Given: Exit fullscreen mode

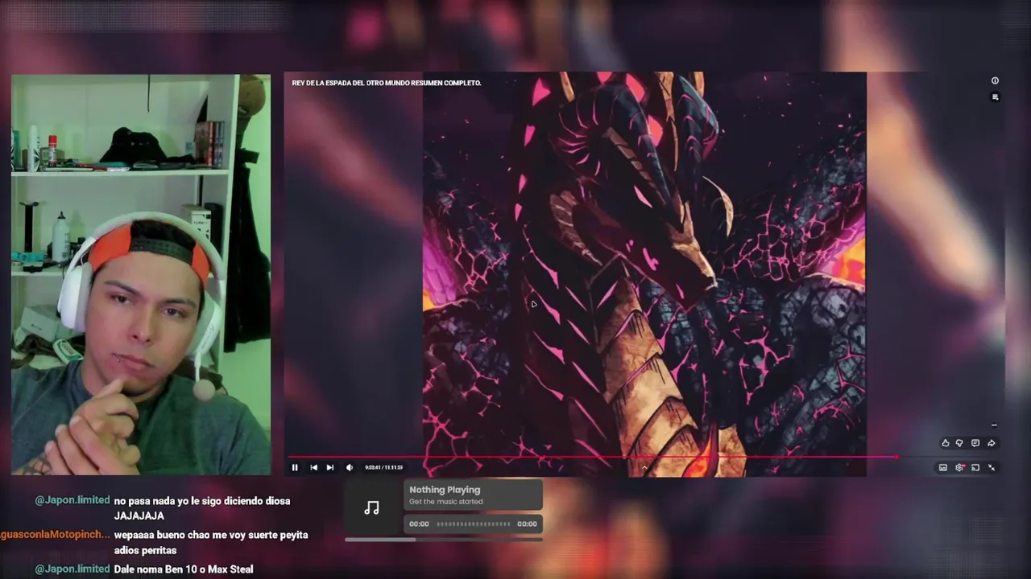Looking at the screenshot, I should 992,467.
